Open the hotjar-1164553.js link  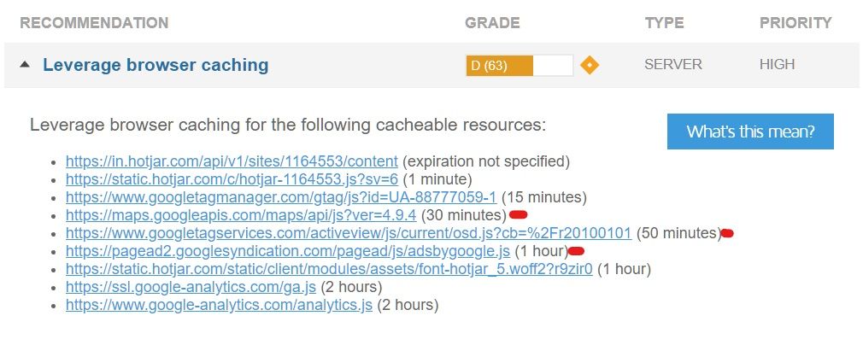tap(232, 179)
